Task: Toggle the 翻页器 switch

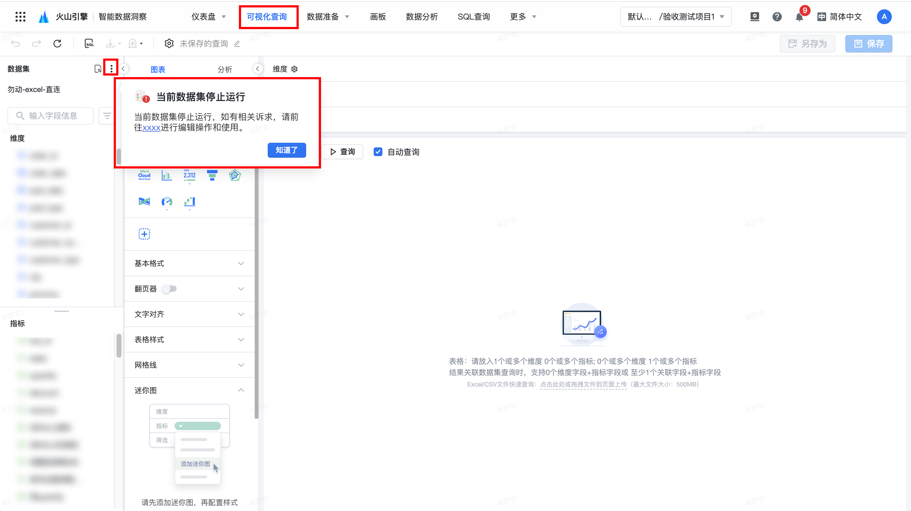Action: click(x=169, y=289)
